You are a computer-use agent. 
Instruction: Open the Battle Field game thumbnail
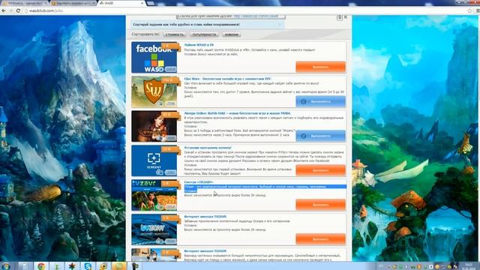tap(154, 126)
